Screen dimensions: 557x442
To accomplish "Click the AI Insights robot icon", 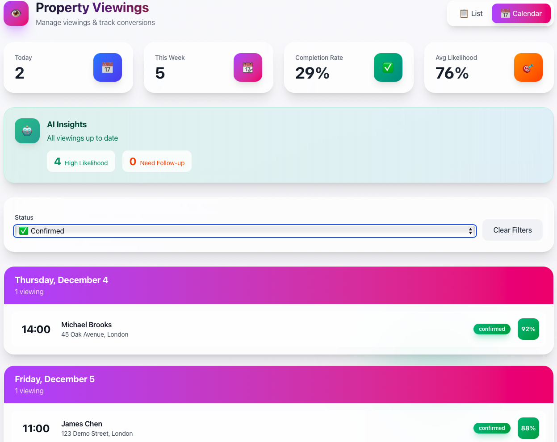I will [x=27, y=131].
